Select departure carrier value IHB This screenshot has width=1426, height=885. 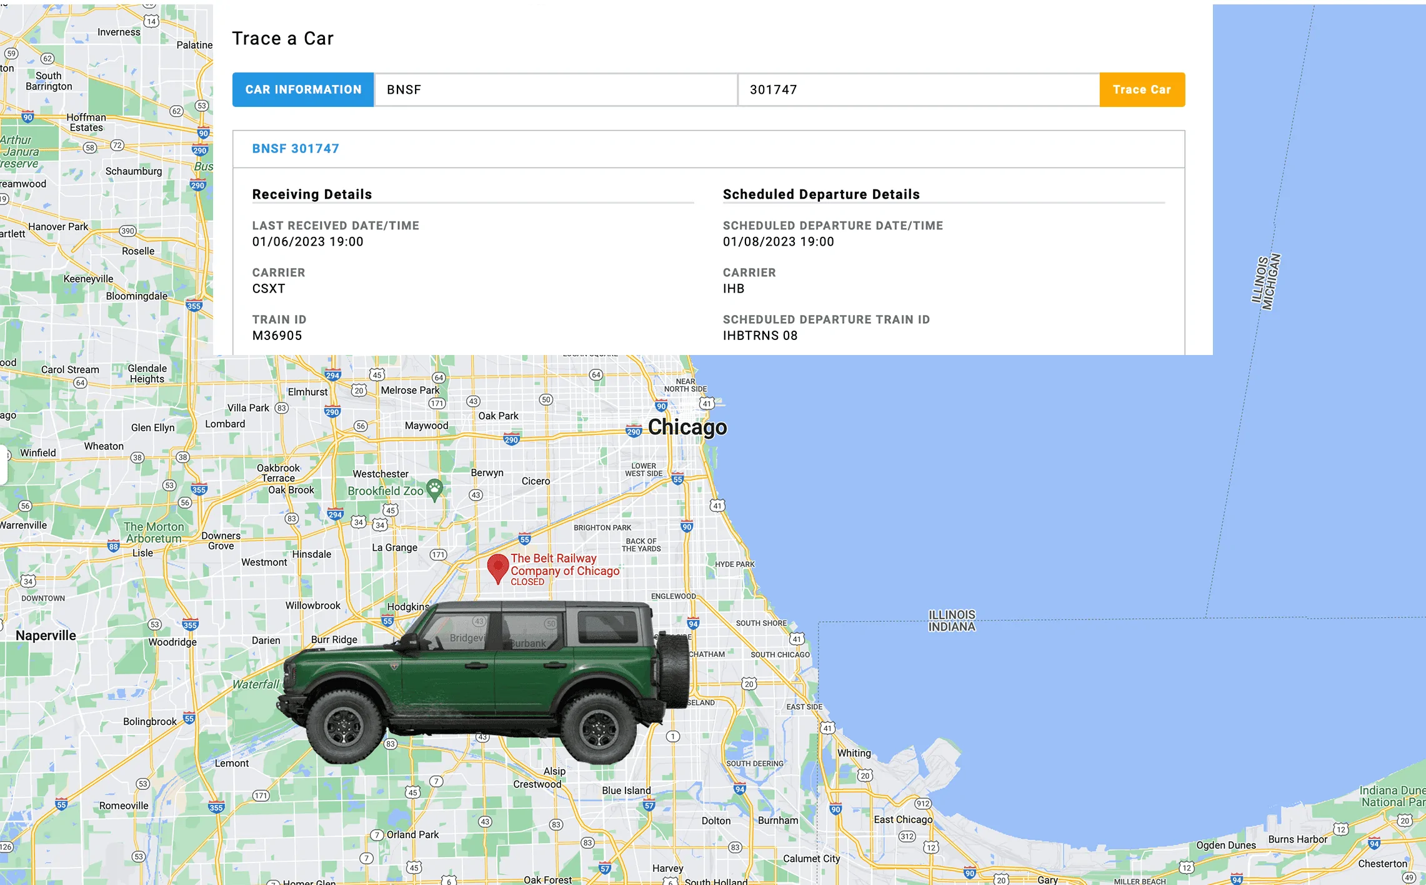coord(734,289)
